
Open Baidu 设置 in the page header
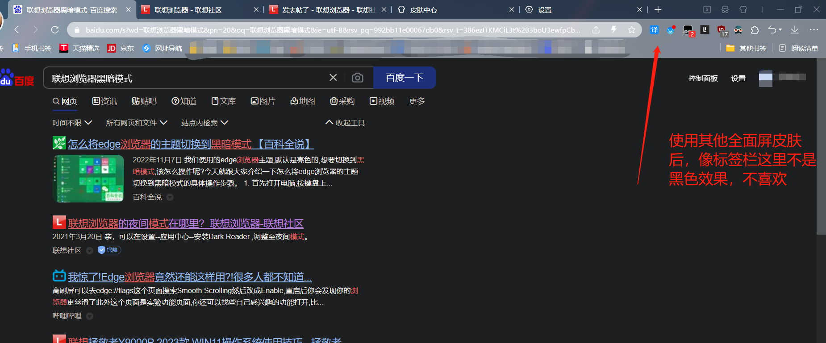738,79
